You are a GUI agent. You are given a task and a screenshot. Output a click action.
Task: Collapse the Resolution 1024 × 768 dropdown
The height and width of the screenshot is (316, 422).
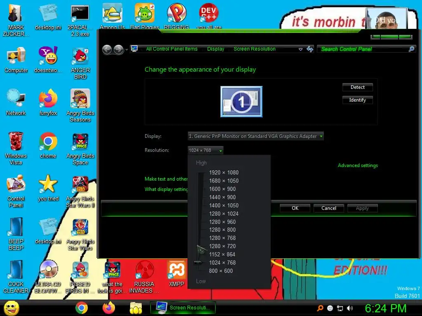pyautogui.click(x=205, y=150)
